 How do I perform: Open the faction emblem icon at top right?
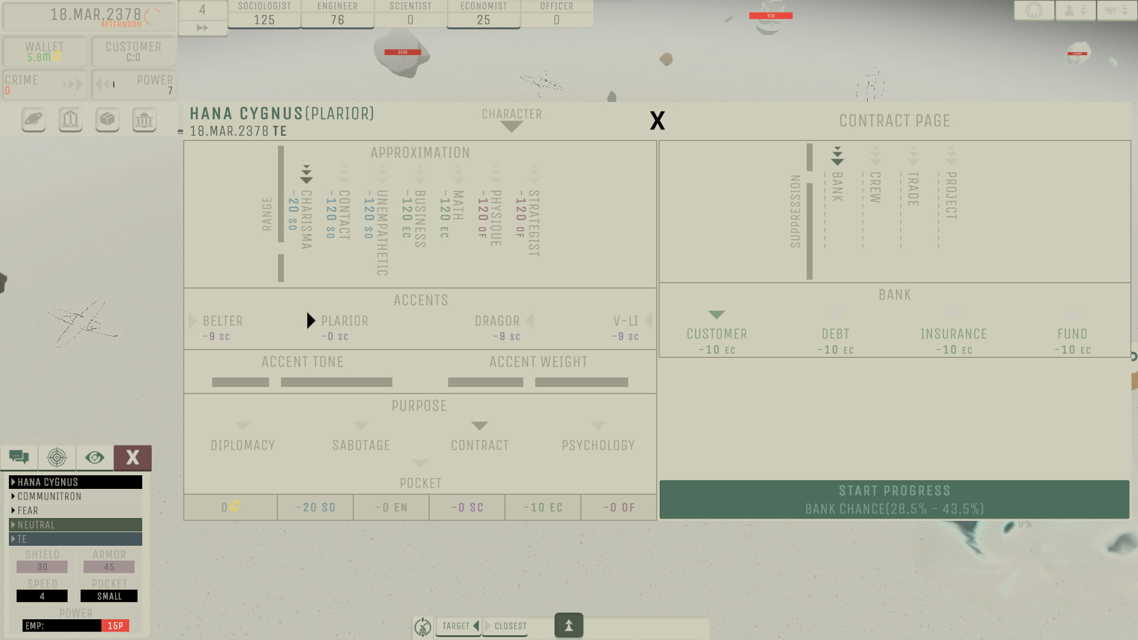click(1034, 10)
